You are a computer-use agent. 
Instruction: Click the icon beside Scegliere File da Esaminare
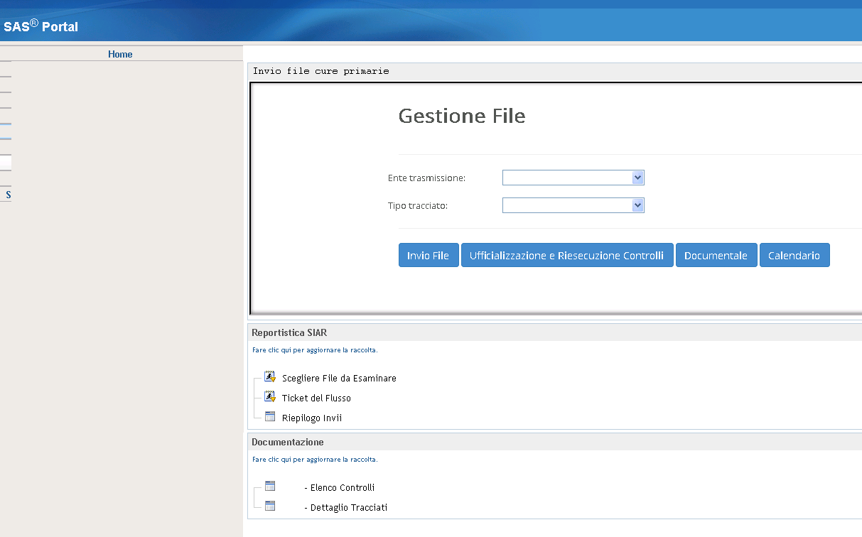pyautogui.click(x=269, y=376)
